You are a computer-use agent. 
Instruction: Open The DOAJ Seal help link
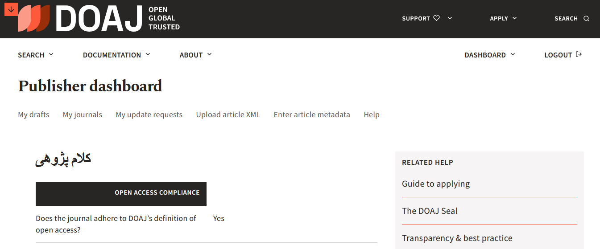click(x=430, y=211)
